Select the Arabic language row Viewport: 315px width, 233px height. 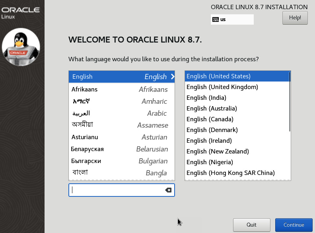(x=122, y=113)
